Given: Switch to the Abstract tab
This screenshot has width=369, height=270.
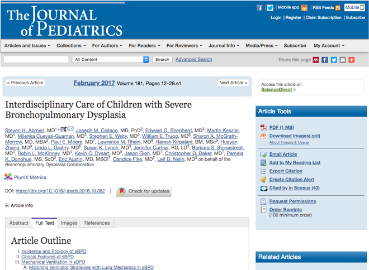Looking at the screenshot, I should pyautogui.click(x=18, y=223).
